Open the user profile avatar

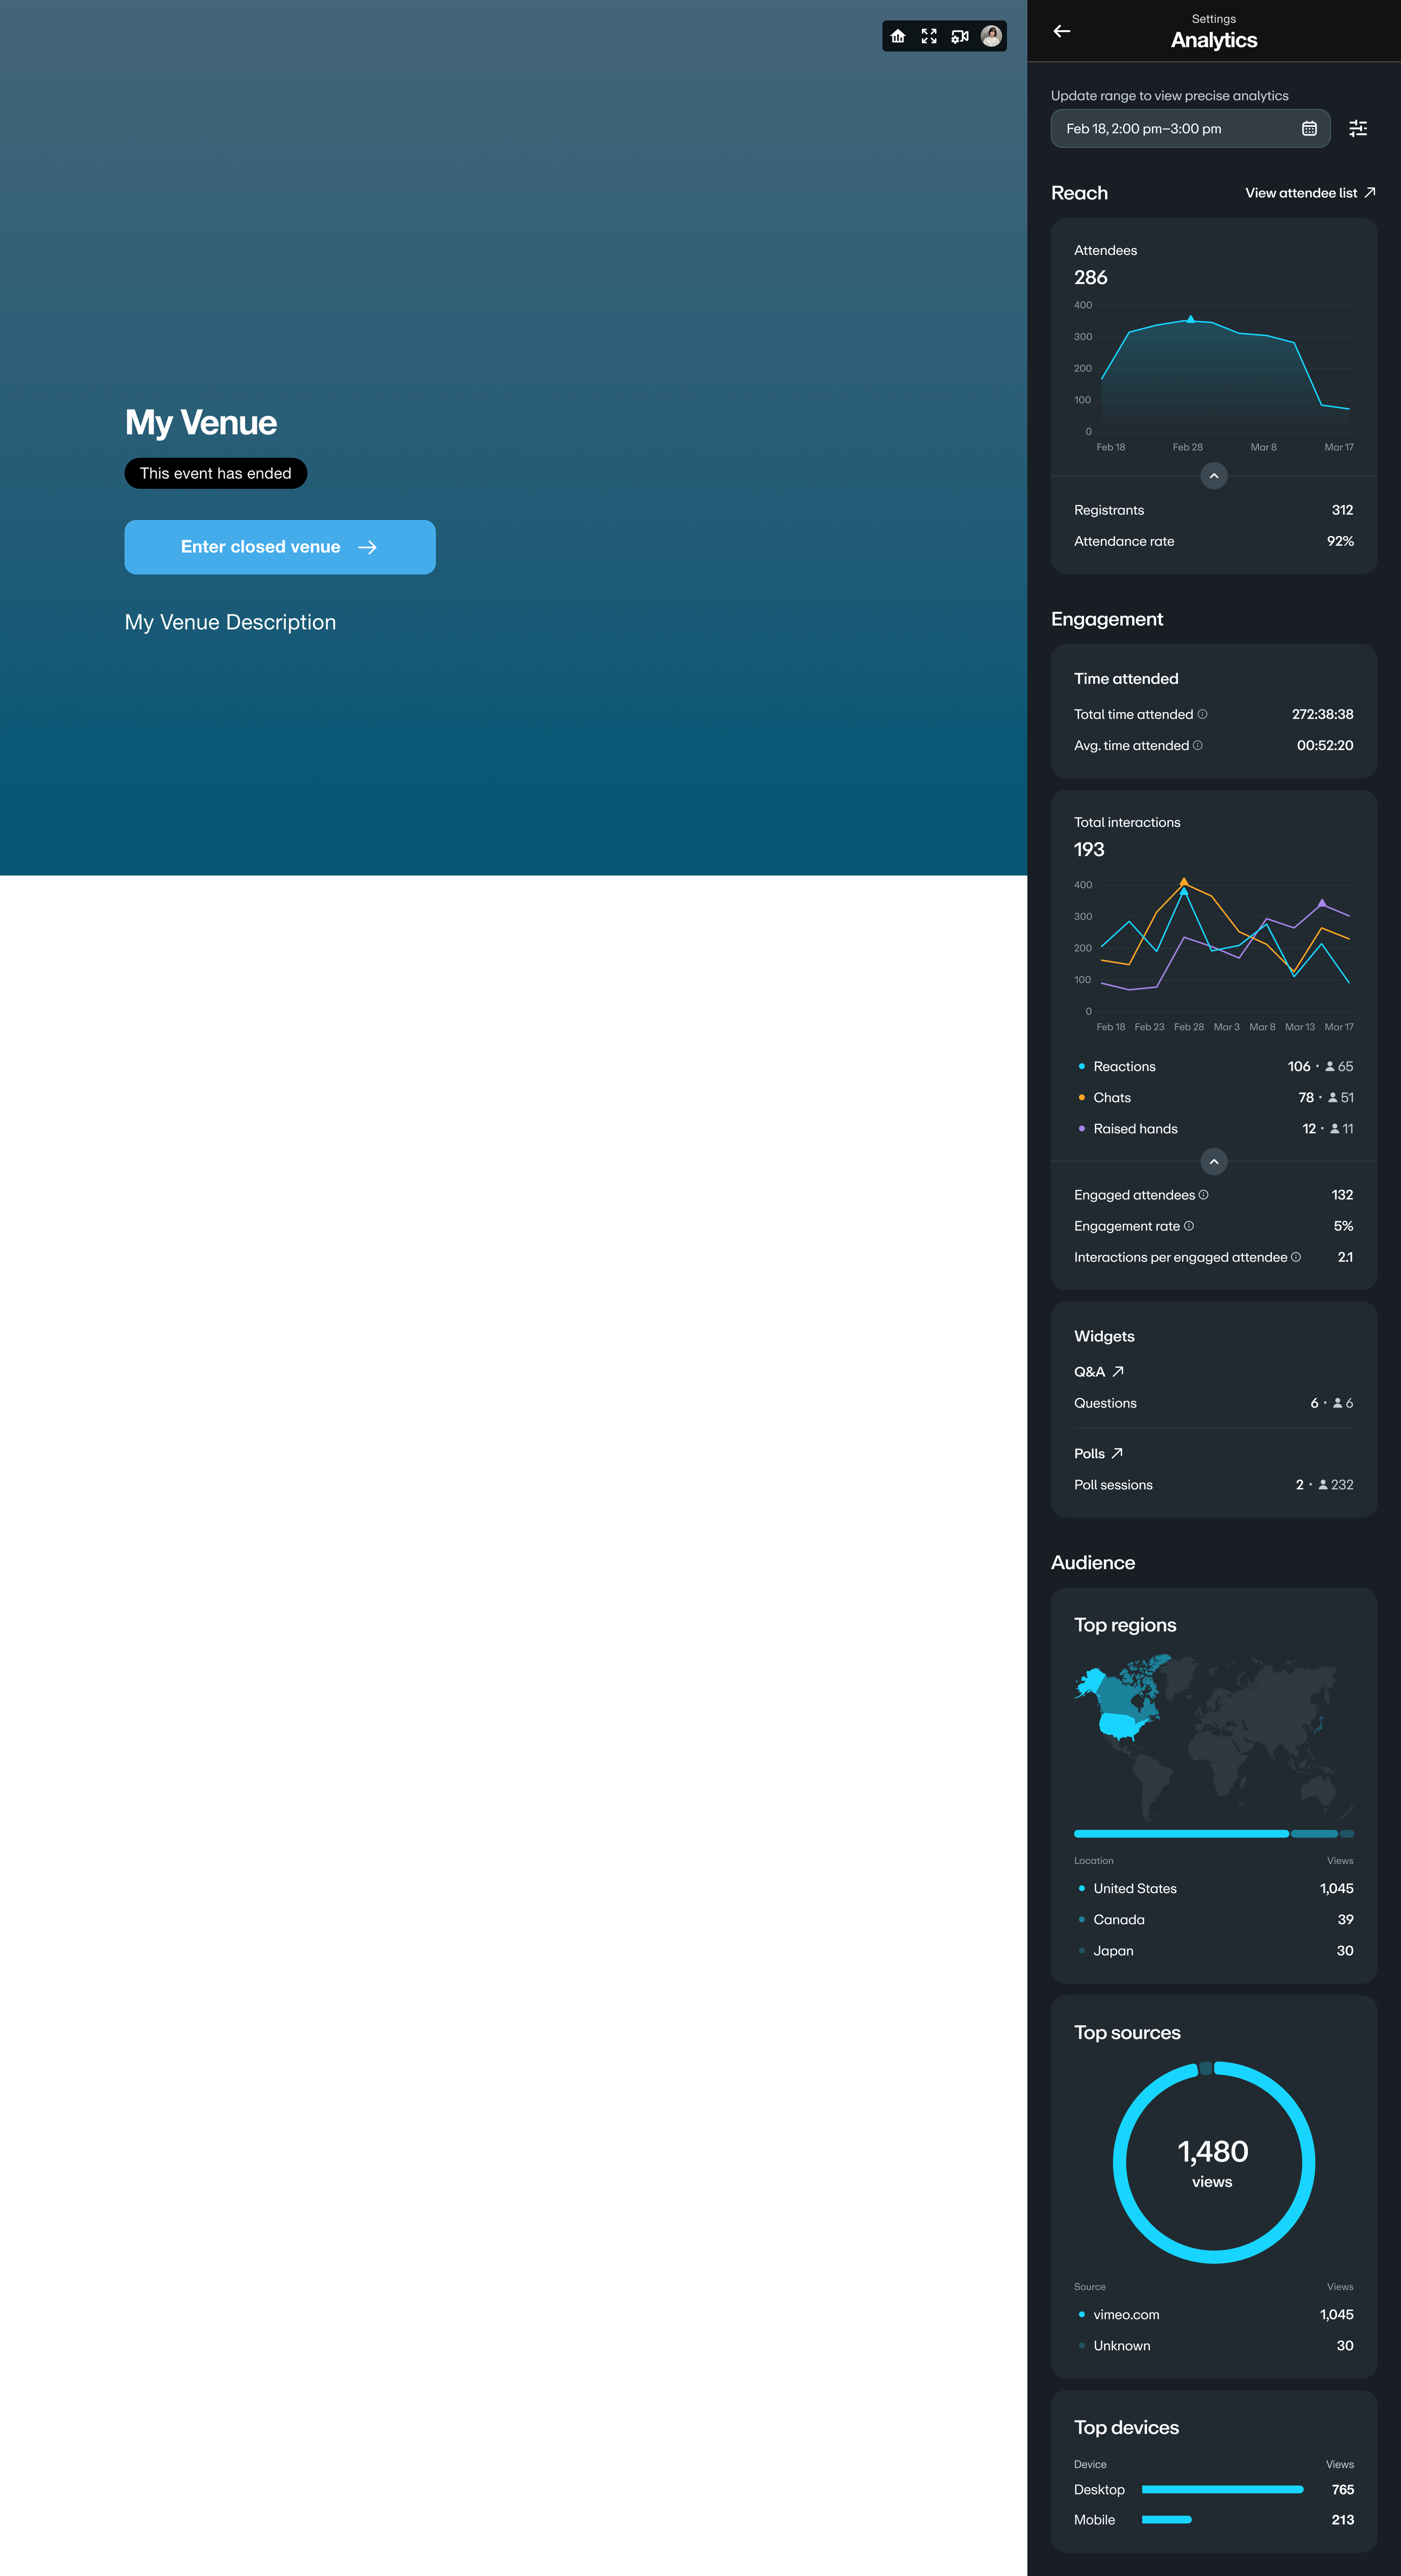(991, 36)
